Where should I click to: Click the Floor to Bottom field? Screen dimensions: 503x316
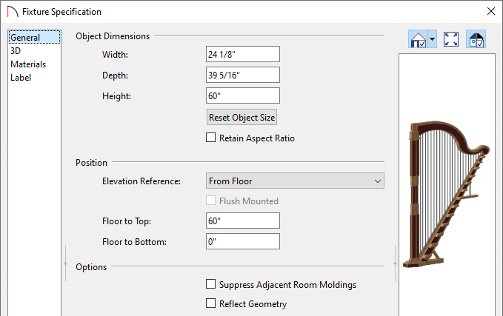[x=243, y=241]
